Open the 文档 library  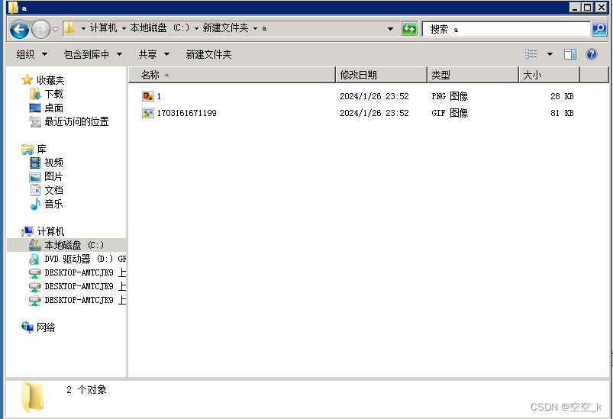coord(53,190)
